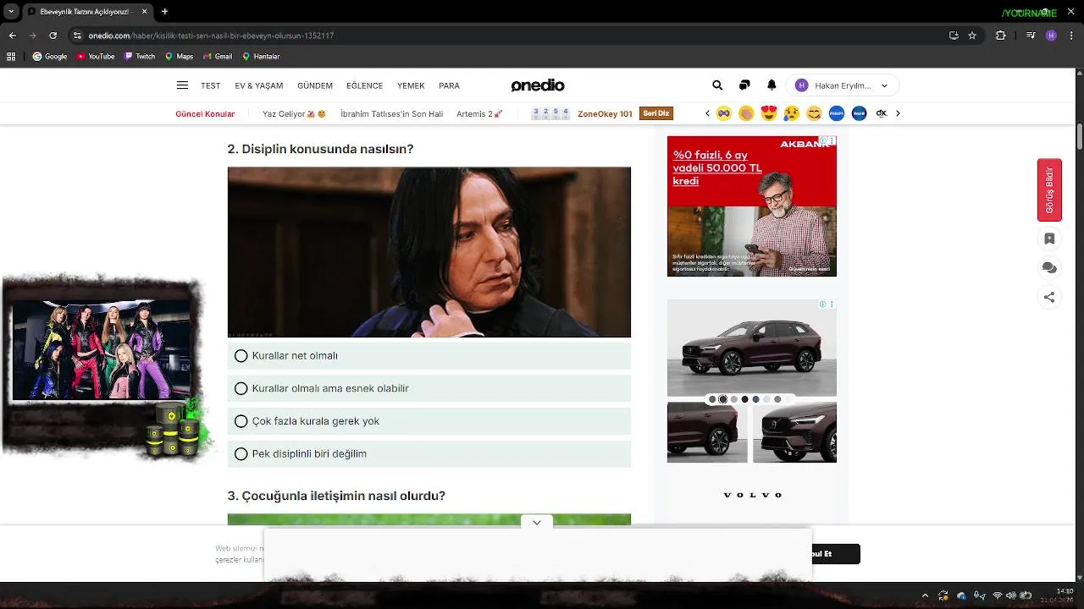Reload the page
This screenshot has width=1084, height=609.
[53, 36]
